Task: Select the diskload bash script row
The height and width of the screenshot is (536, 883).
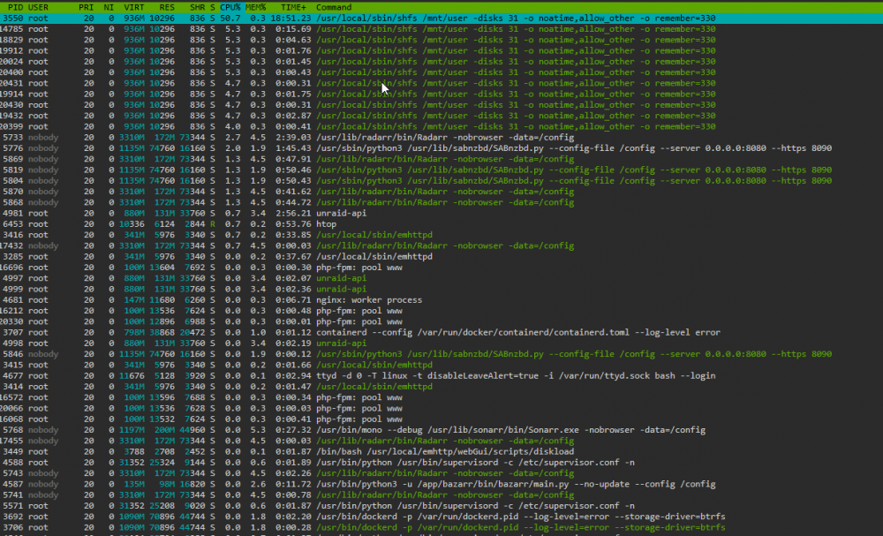Action: (441, 451)
